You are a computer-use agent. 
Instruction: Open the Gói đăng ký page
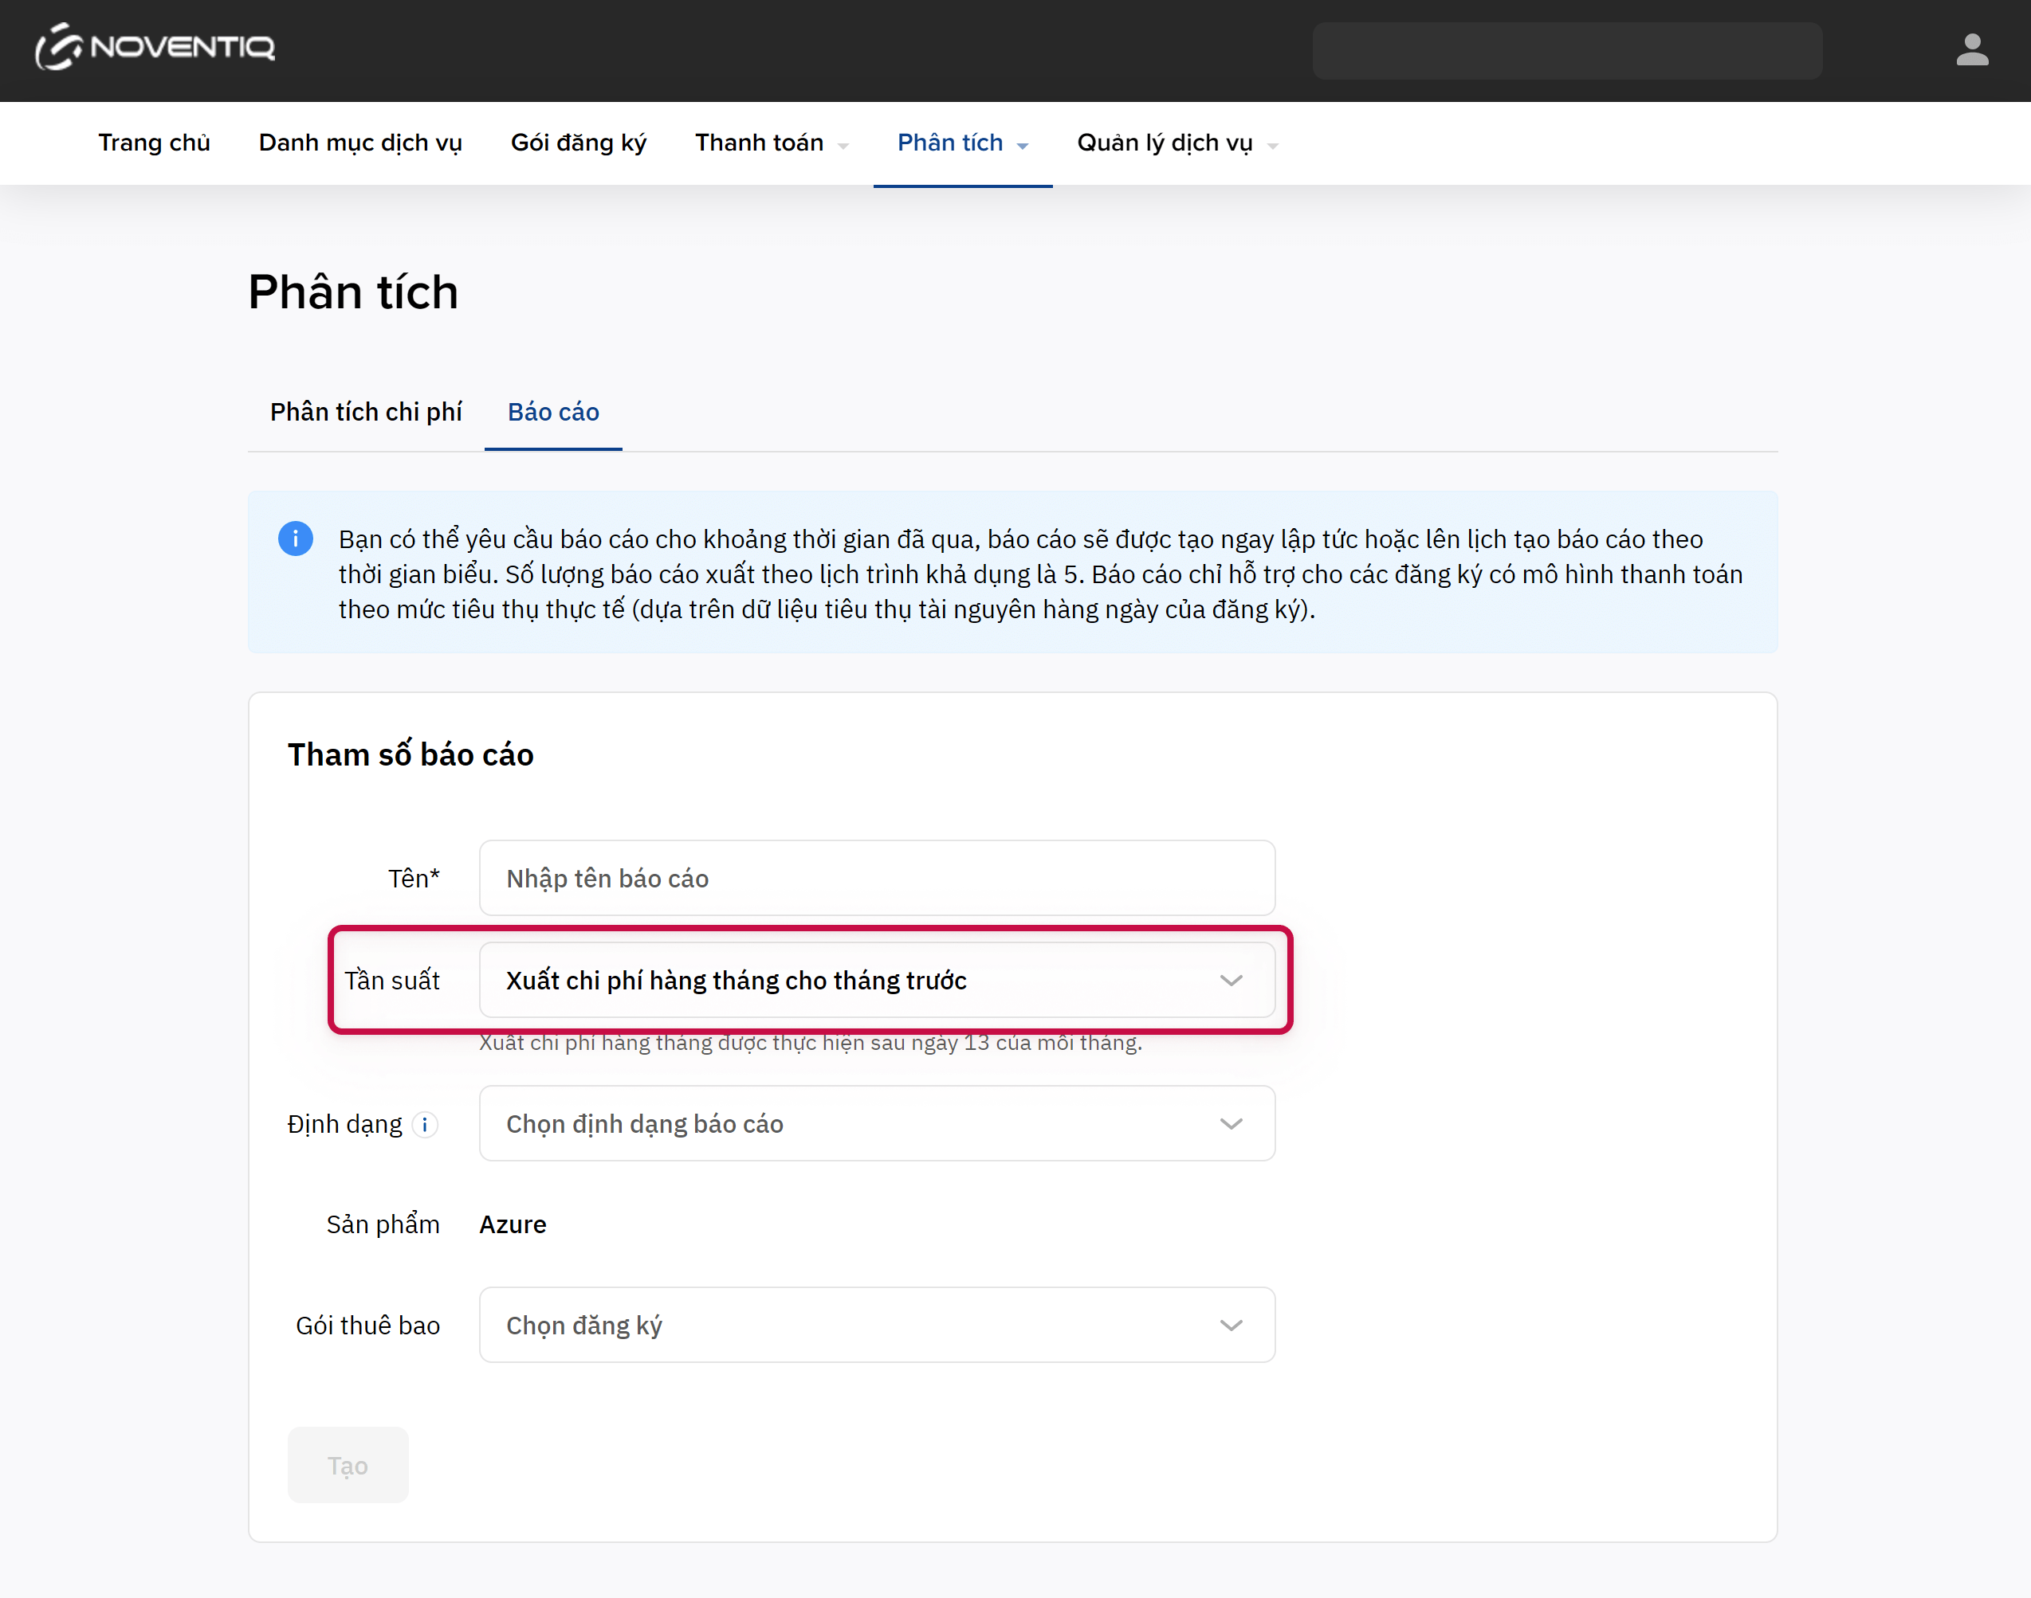(579, 143)
